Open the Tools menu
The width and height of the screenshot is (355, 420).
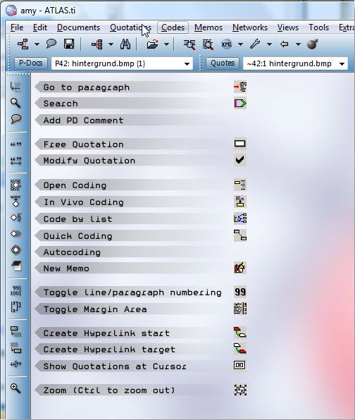point(318,27)
